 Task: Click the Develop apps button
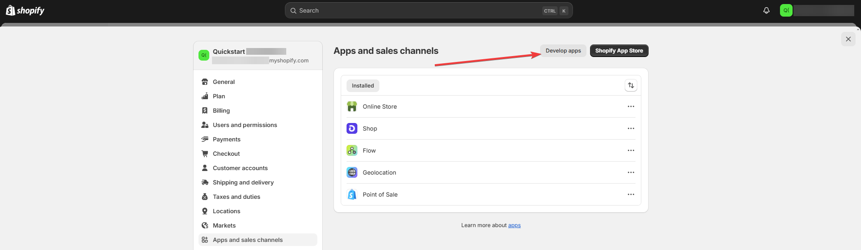point(563,51)
